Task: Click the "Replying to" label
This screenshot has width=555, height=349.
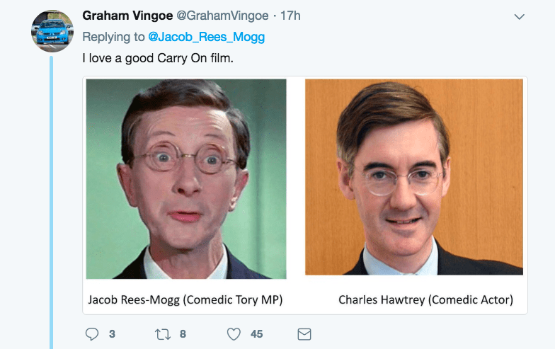Action: 113,37
